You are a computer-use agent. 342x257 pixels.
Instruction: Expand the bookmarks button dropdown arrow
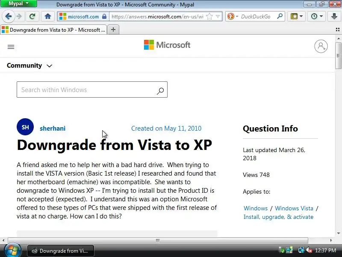click(x=301, y=16)
